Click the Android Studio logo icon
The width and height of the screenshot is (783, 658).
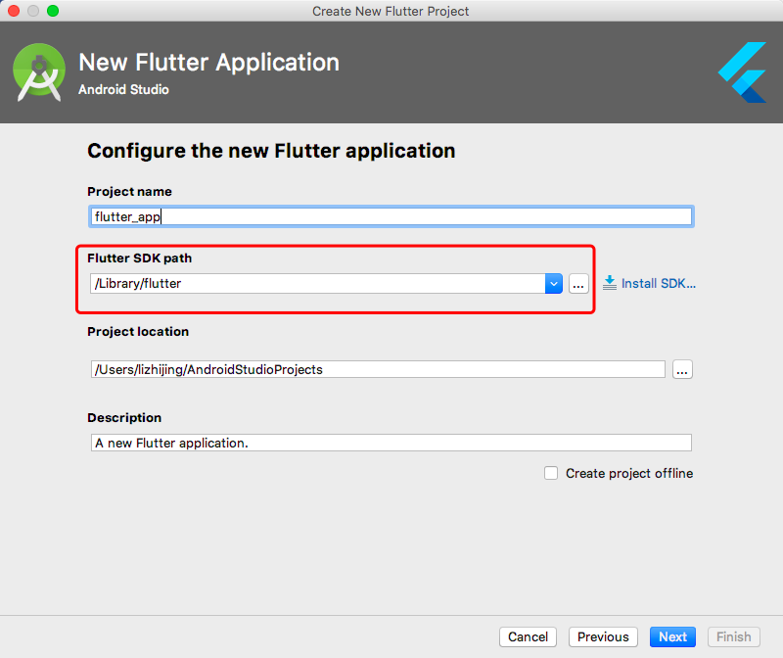(x=39, y=72)
